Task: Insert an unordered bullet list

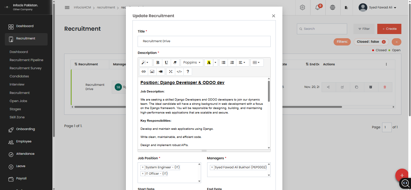Action: (223, 63)
